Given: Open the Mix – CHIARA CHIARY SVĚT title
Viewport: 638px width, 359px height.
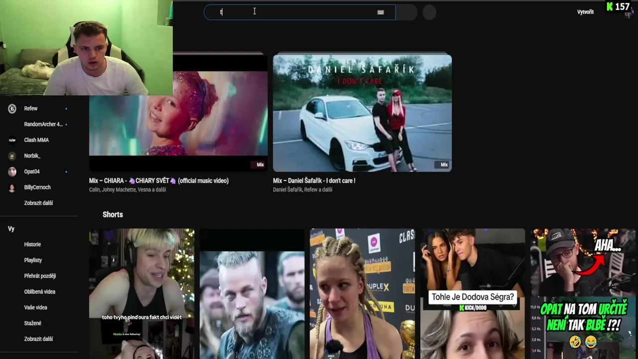Looking at the screenshot, I should pos(159,180).
